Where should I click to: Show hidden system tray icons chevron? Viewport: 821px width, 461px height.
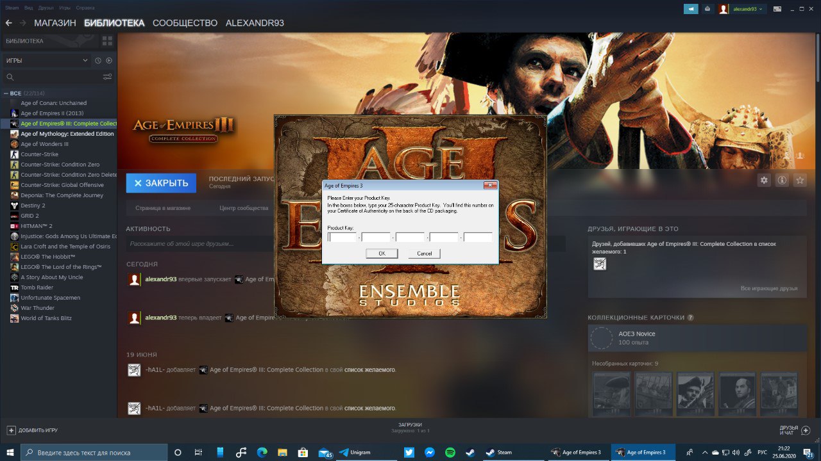[x=705, y=452]
